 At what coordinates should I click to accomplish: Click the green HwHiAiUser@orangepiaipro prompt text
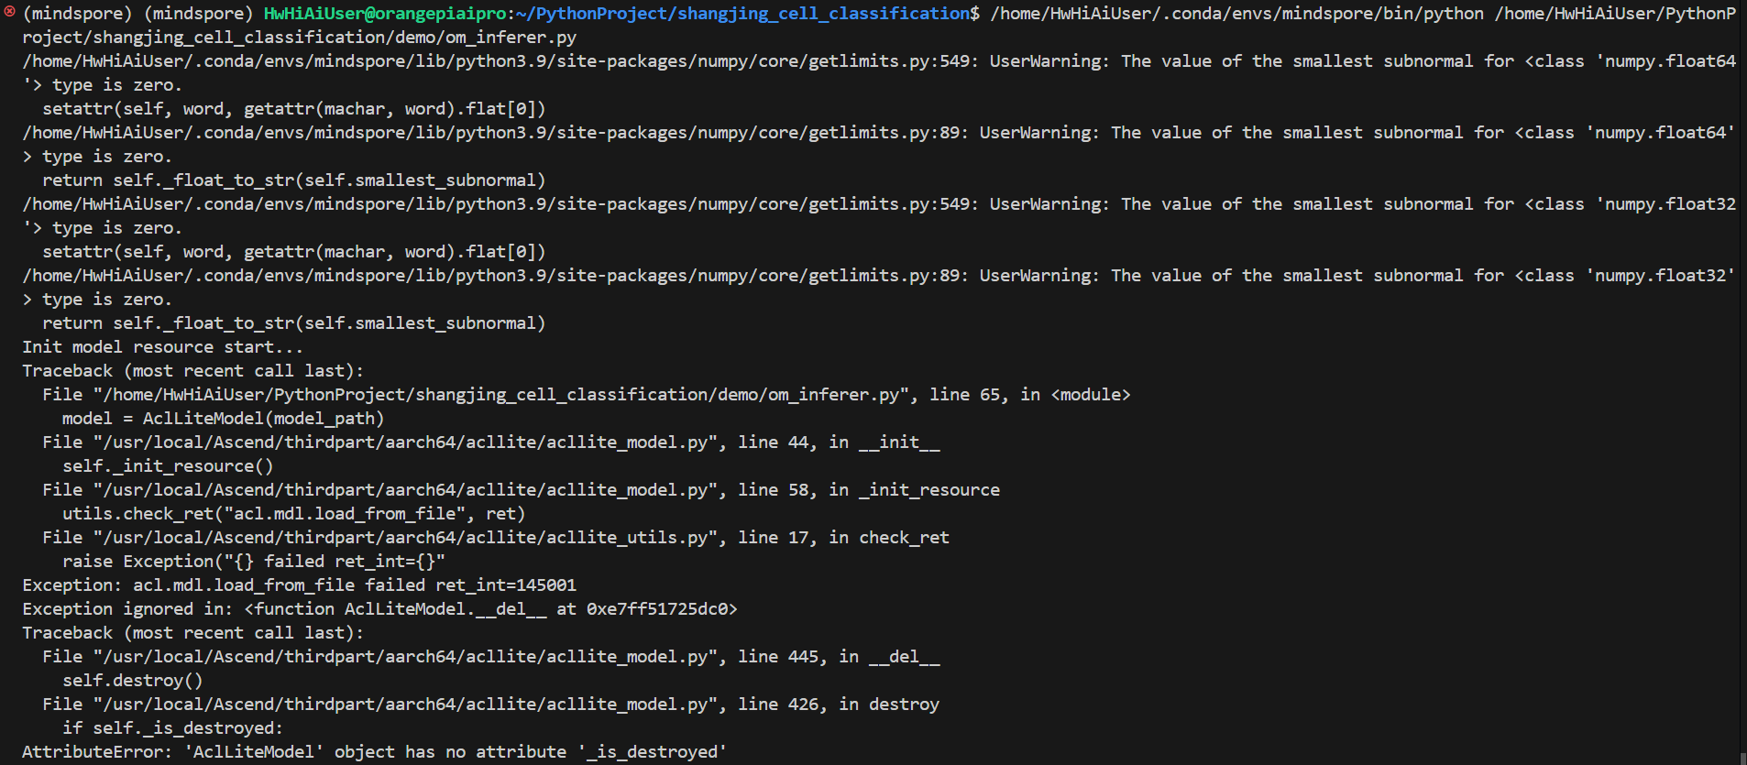[x=385, y=14]
